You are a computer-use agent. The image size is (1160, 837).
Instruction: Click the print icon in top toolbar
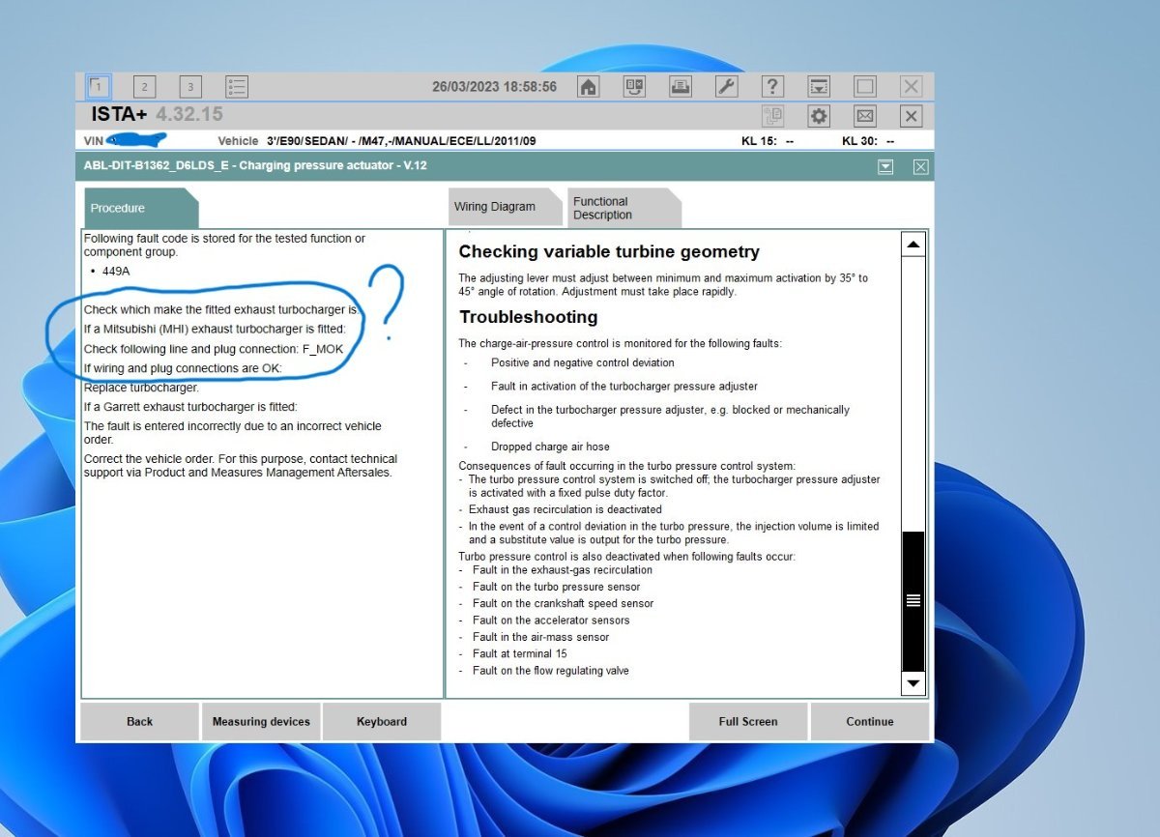681,87
